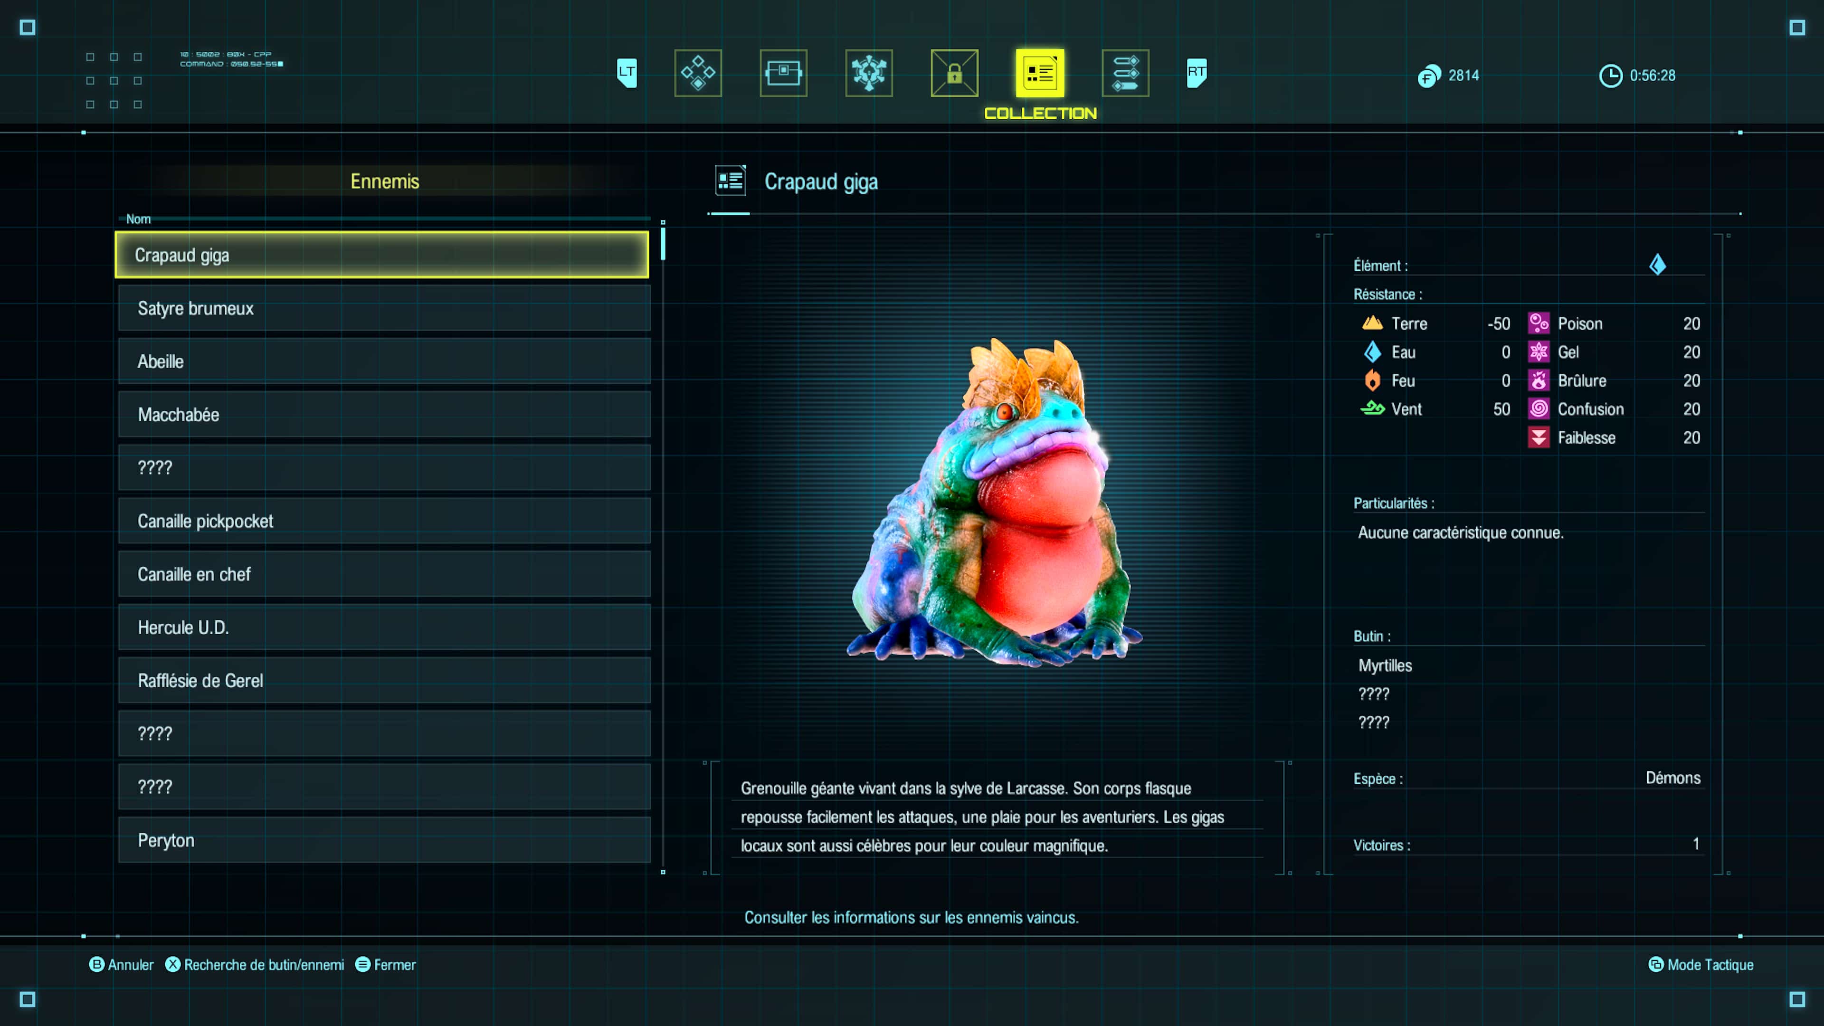Click the entry icon beside Crapaud giga title
This screenshot has height=1026, width=1824.
tap(730, 181)
